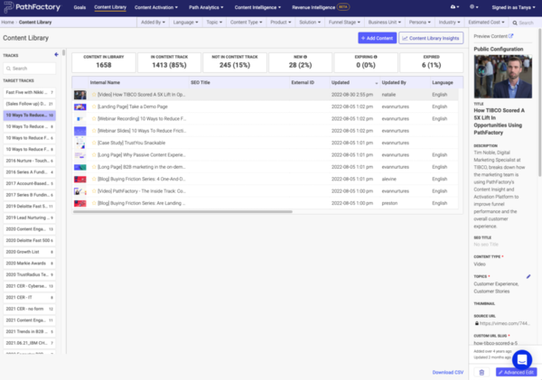Click the PathFactory logo

pos(32,7)
